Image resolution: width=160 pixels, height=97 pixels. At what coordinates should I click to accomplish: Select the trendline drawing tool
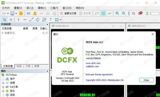pos(31,19)
